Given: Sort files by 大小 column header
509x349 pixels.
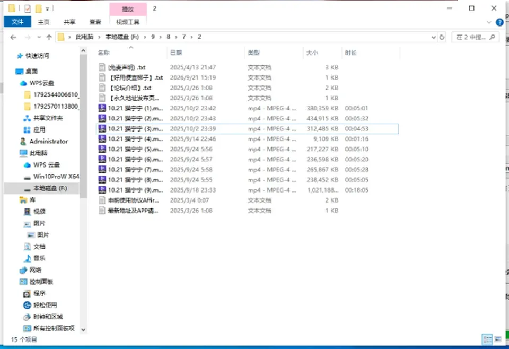Looking at the screenshot, I should [x=312, y=53].
